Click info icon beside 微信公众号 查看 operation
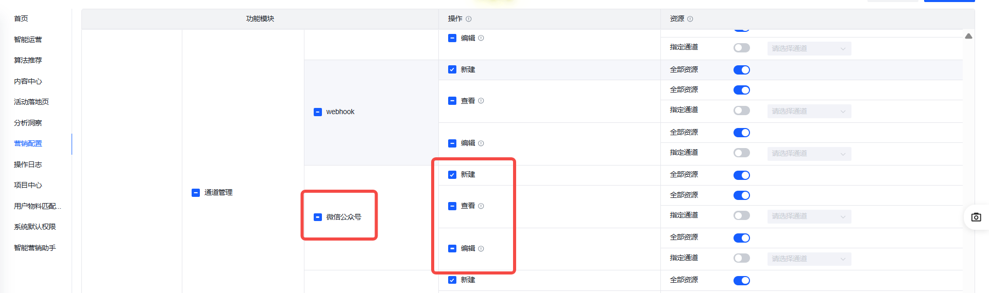 481,206
